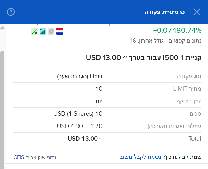The width and height of the screenshot is (208, 169).
Task: Click the green +0.07480.74% change value
Action: [x=177, y=30]
